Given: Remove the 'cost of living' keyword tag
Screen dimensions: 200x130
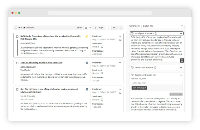Looking at the screenshot, I should pos(145,88).
